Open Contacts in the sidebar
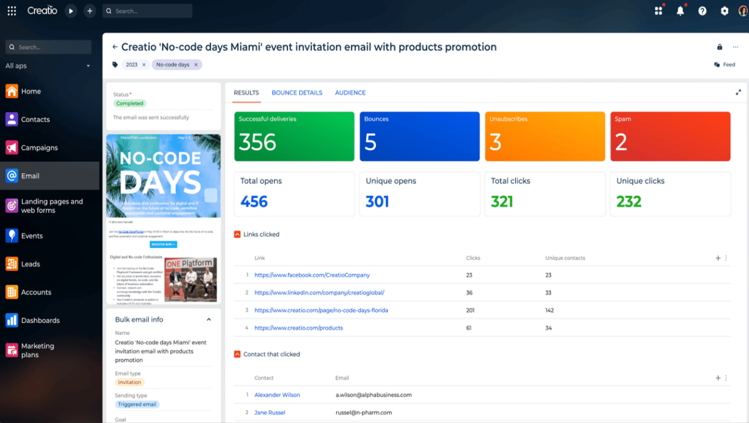Screen dimensions: 749x423 (50, 119)
